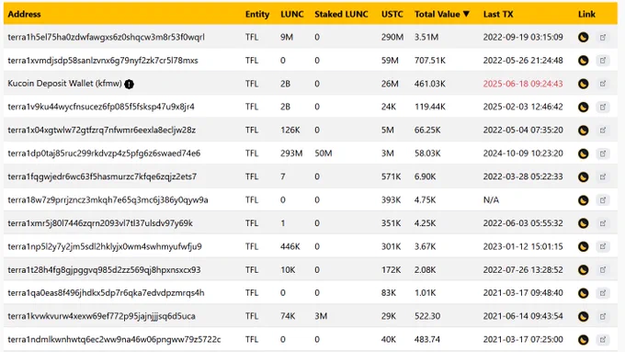
Task: Open external link icon for terra1fqgwjedr6wc63 row
Action: click(603, 176)
